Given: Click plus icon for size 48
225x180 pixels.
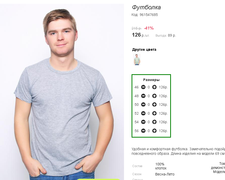Looking at the screenshot, I should coord(154,96).
